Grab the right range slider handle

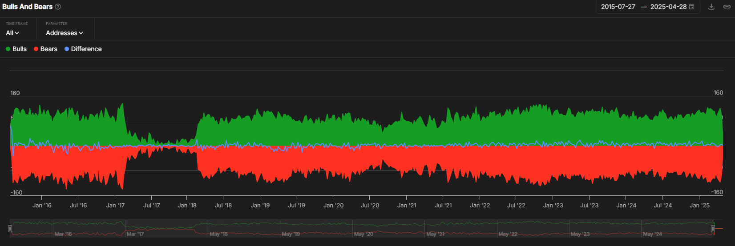coord(713,229)
